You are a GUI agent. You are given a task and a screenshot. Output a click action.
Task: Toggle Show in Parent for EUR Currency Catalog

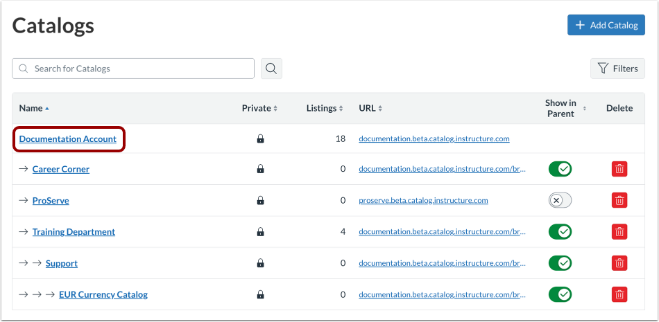click(560, 295)
